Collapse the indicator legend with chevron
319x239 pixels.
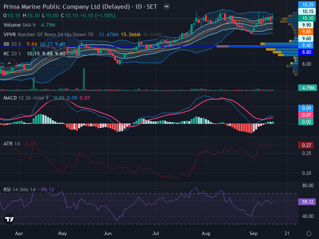(9, 63)
